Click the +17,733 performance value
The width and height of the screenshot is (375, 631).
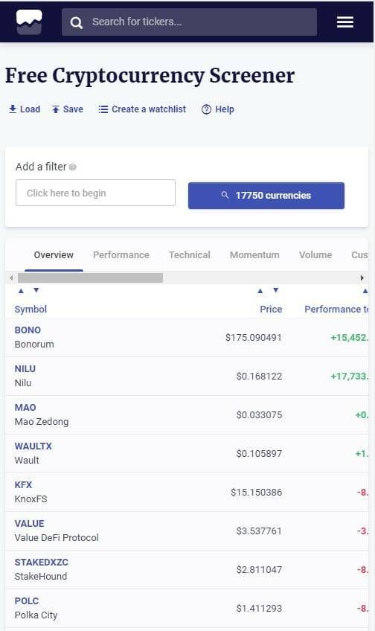(349, 376)
